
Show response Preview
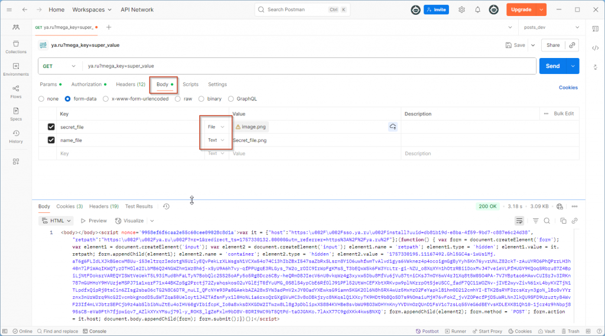click(x=94, y=221)
